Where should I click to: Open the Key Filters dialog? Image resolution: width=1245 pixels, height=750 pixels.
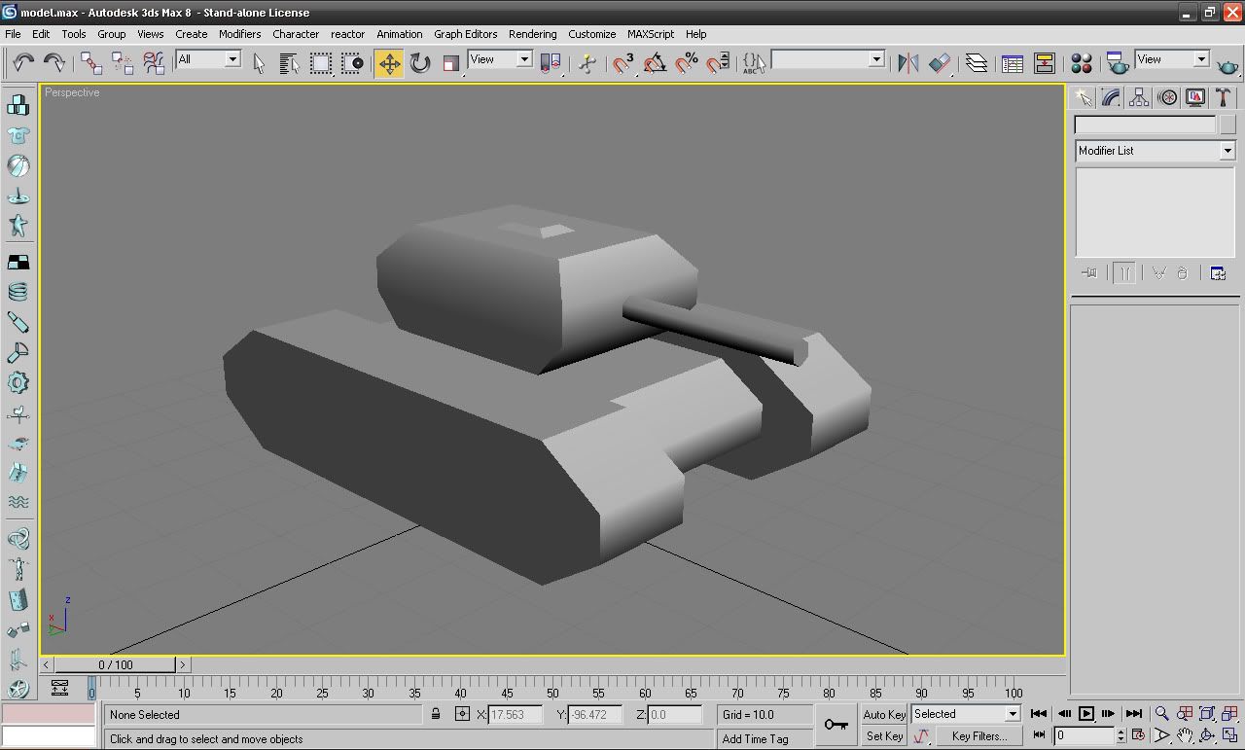tap(978, 736)
